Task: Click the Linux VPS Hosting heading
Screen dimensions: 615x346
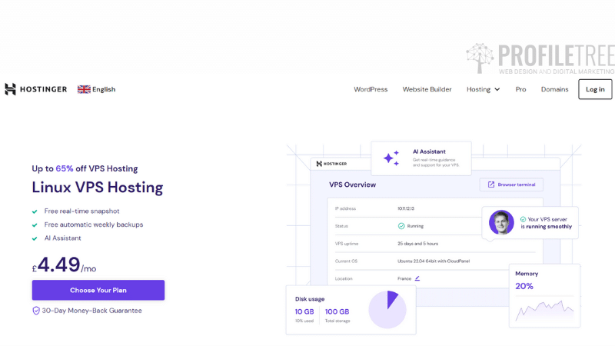Action: [x=98, y=187]
